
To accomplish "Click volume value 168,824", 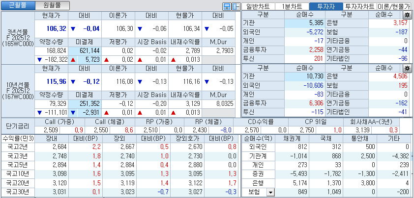I will click(56, 51).
